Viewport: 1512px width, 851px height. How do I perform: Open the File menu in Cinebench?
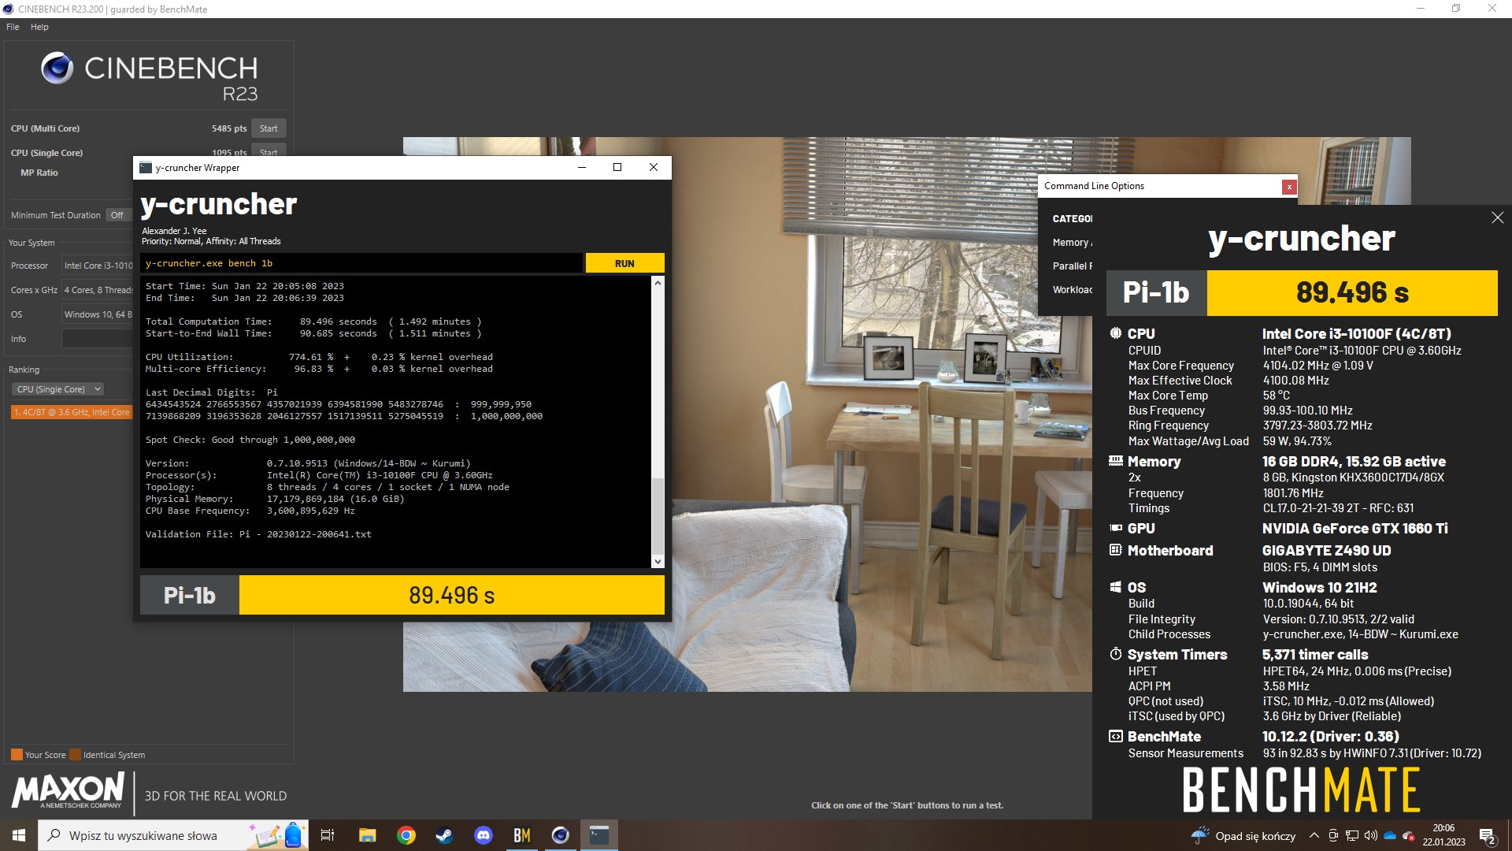point(13,27)
